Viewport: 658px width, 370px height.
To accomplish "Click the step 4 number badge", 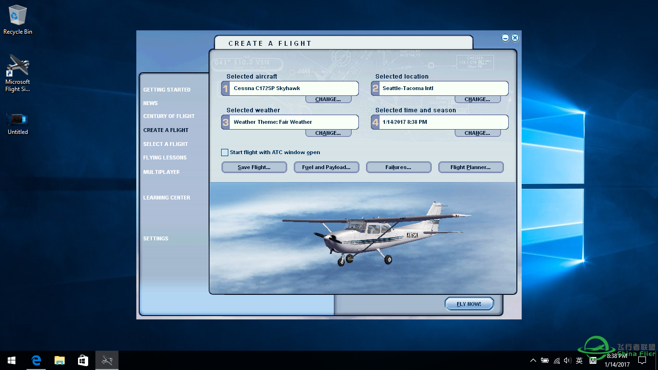I will click(x=375, y=122).
